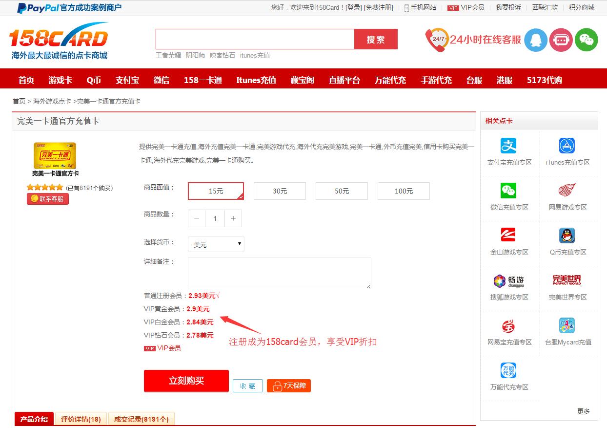The height and width of the screenshot is (428, 607).
Task: Go to 首页 in the red navigation bar
Action: pyautogui.click(x=26, y=80)
